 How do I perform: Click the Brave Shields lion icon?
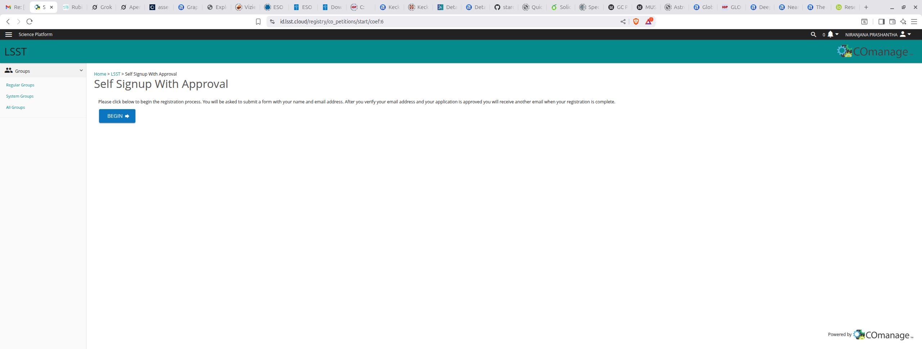point(636,22)
